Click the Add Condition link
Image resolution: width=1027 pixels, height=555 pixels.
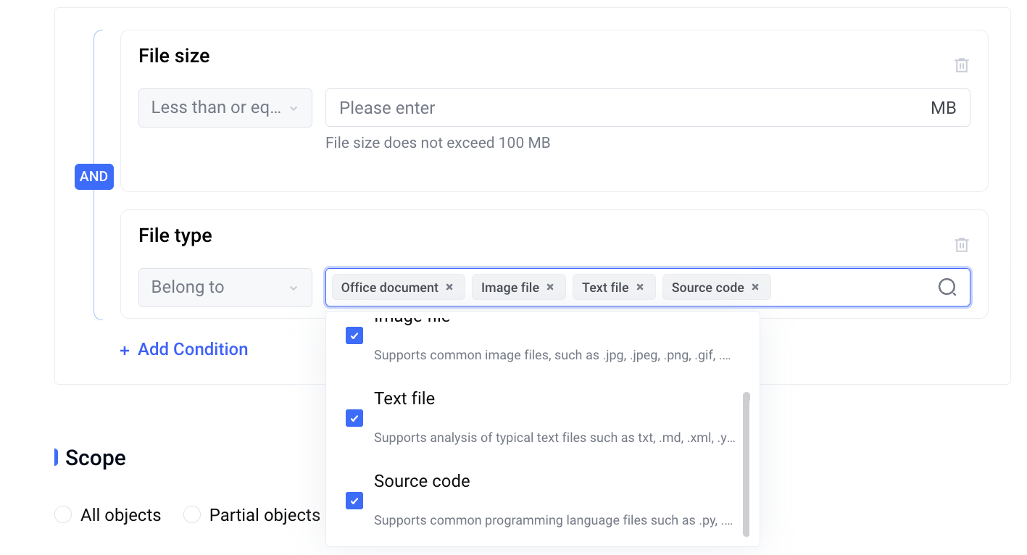[193, 349]
